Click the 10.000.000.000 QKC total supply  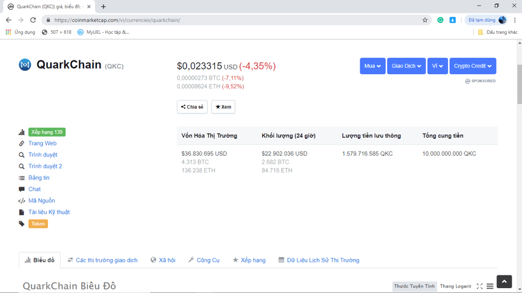[x=449, y=154]
